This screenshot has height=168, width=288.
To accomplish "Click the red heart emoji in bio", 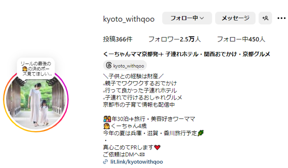I will pos(157,148).
